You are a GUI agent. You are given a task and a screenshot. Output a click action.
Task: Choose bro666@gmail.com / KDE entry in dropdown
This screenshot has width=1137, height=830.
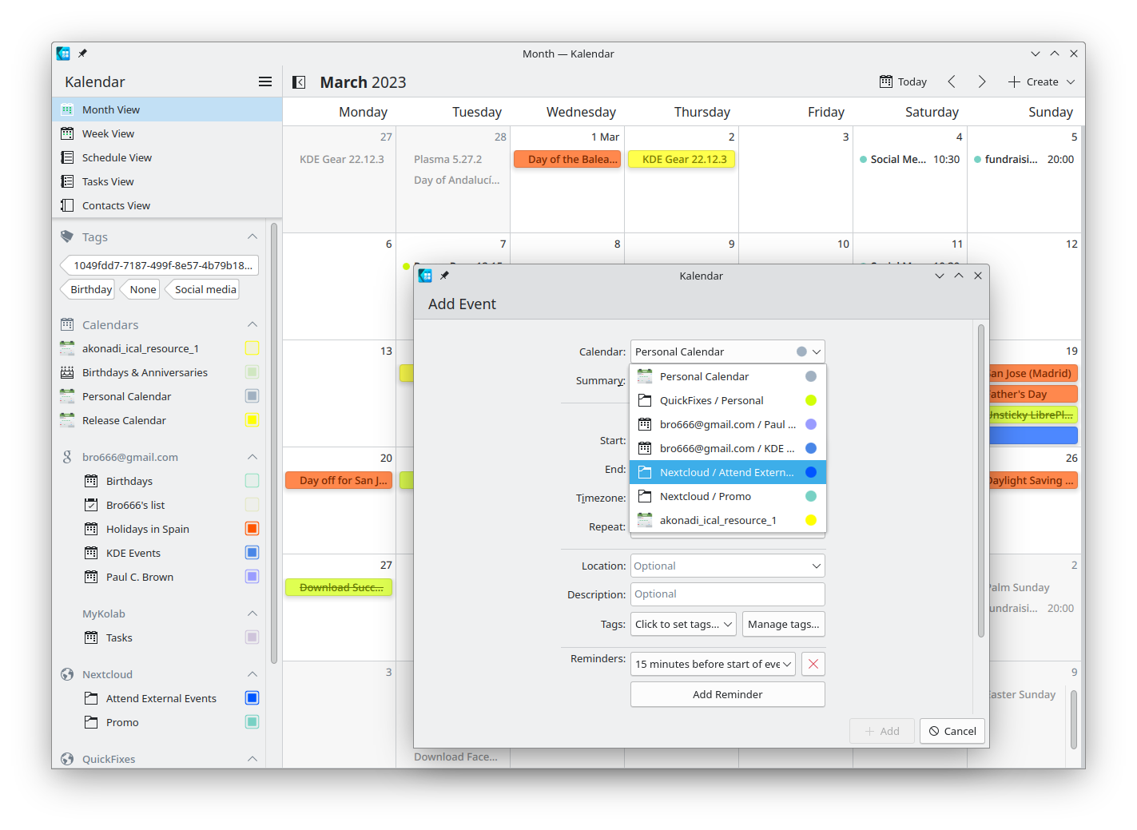(x=728, y=448)
